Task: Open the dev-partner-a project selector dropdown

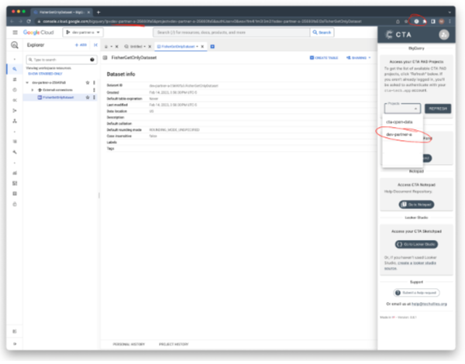Action: point(83,33)
